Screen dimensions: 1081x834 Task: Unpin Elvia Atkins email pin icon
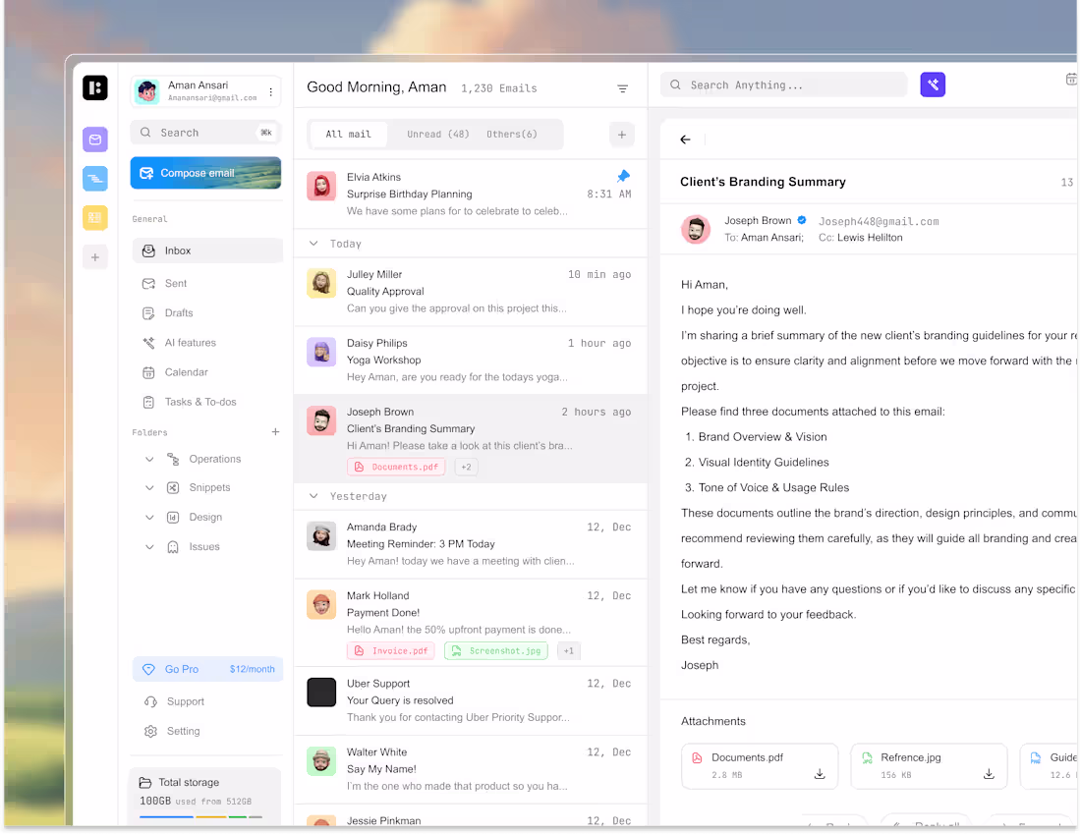(623, 177)
